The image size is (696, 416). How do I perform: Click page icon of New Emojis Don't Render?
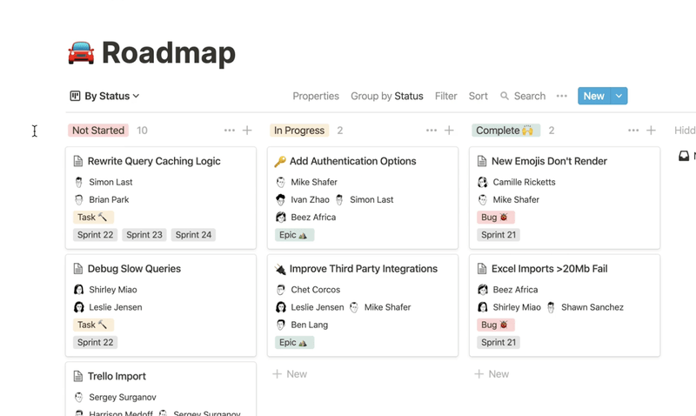tap(482, 161)
